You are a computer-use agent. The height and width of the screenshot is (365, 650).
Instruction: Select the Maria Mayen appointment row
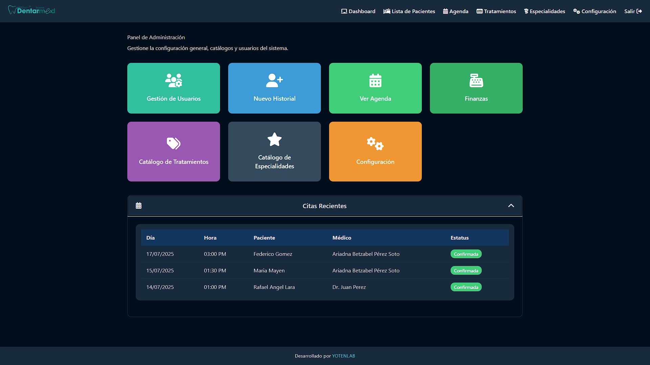pyautogui.click(x=269, y=271)
